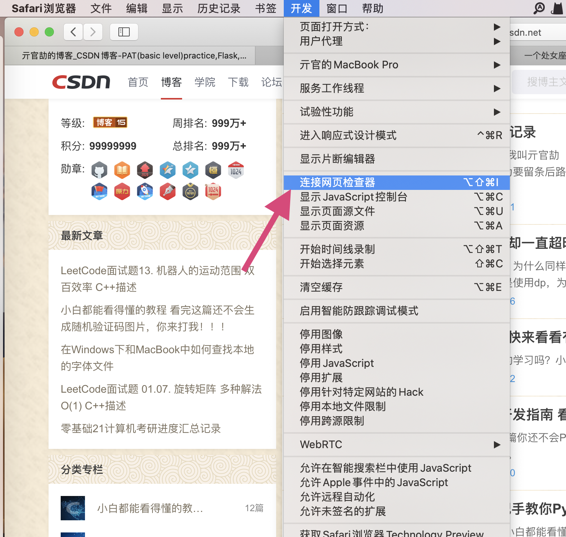Viewport: 566px width, 537px height.
Task: Select 显示页面资源 menu item
Action: point(396,226)
